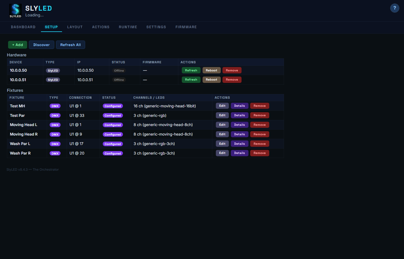Open the help question mark icon
Screen dimensions: 404x259
tap(394, 8)
